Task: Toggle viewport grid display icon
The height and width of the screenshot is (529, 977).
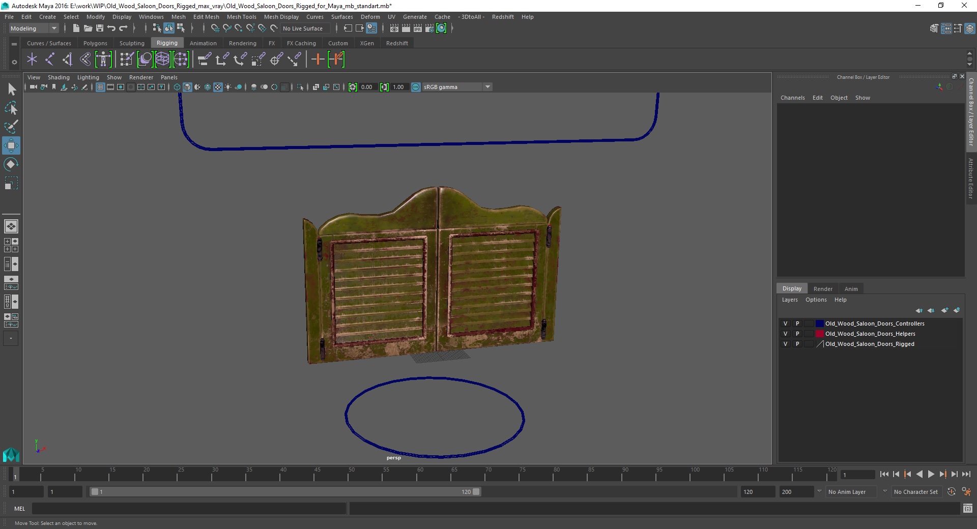Action: click(x=100, y=87)
